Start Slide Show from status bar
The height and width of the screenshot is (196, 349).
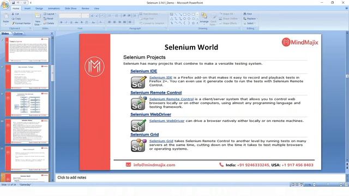pyautogui.click(x=302, y=185)
